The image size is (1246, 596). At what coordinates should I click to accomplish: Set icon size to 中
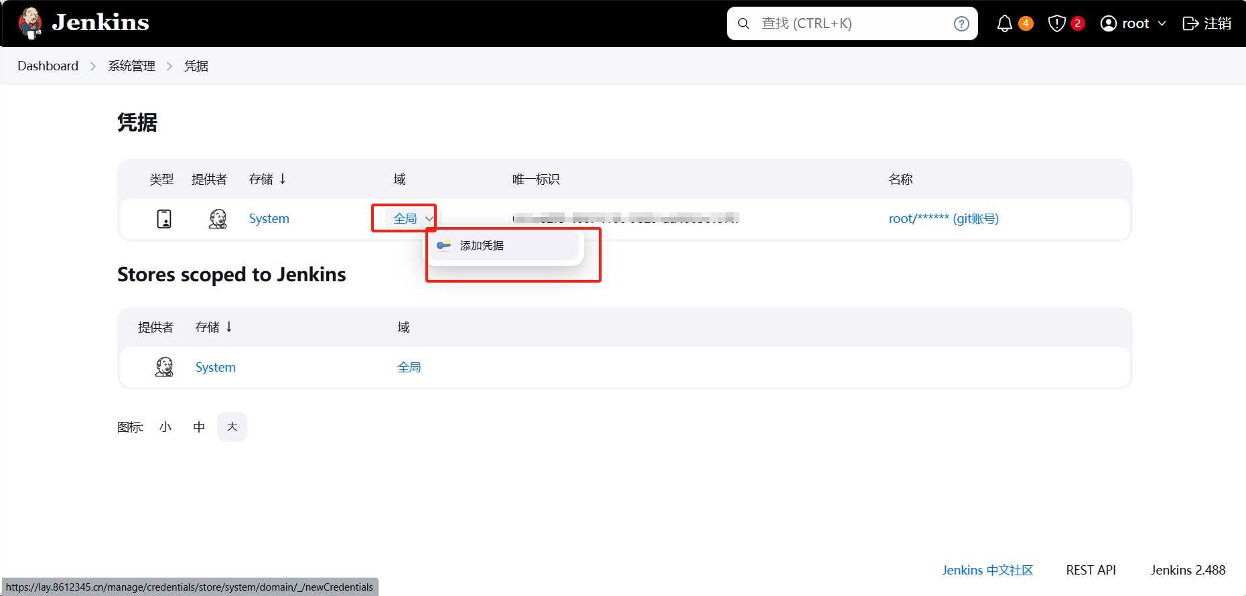199,427
